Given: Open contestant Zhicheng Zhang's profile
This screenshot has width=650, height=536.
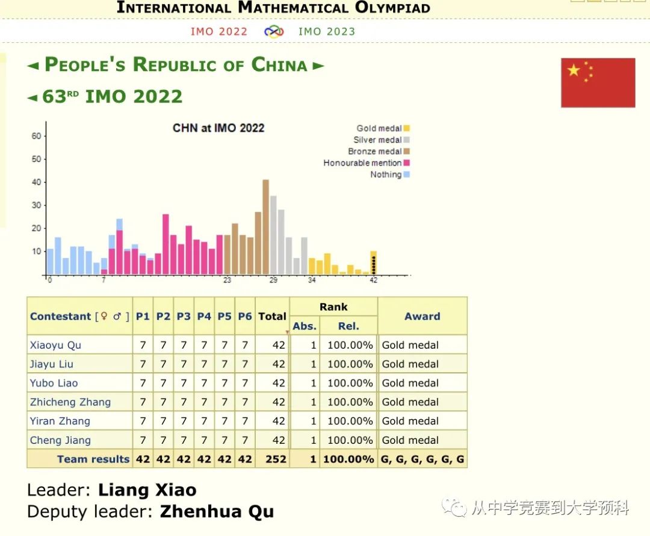Looking at the screenshot, I should [x=70, y=402].
